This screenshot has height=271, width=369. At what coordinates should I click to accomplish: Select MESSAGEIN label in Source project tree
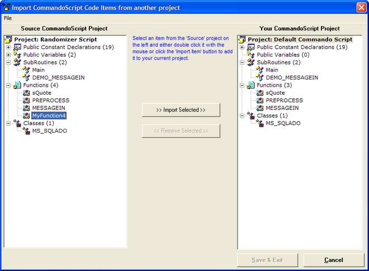[x=49, y=108]
